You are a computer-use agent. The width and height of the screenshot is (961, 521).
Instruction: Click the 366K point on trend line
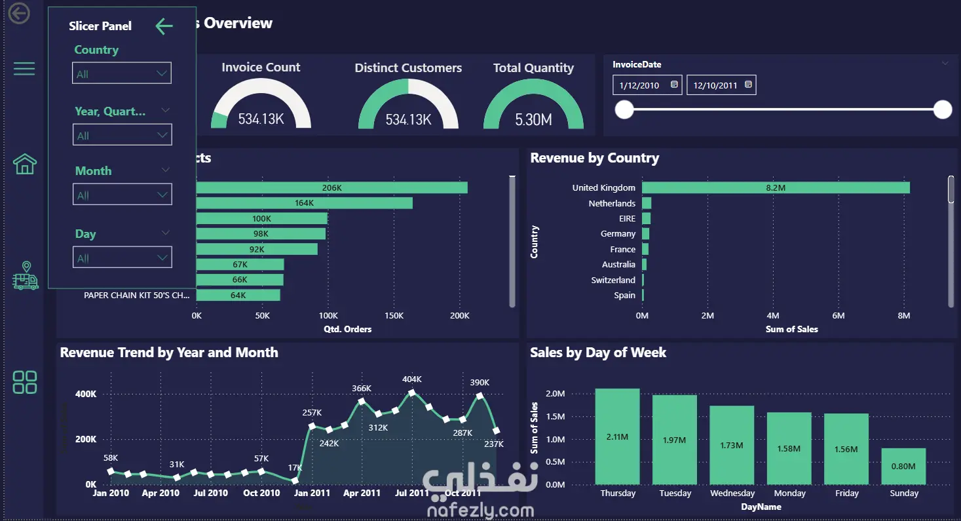361,402
